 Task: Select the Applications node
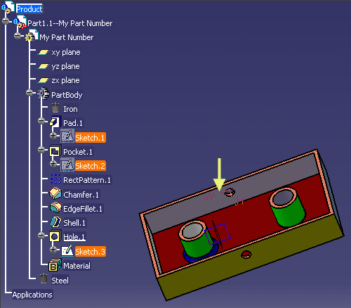32,295
